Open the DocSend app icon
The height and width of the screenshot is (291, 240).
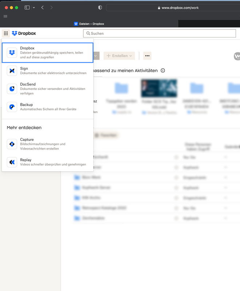point(12,89)
